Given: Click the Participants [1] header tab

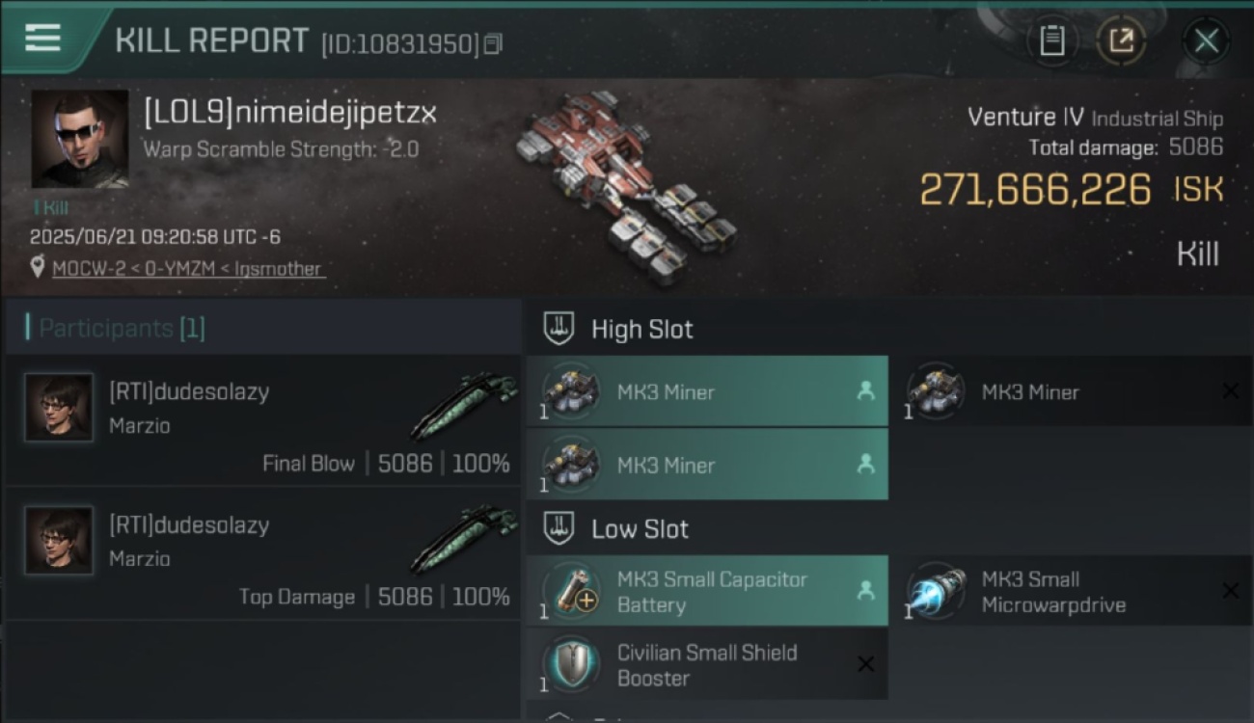Looking at the screenshot, I should [122, 328].
